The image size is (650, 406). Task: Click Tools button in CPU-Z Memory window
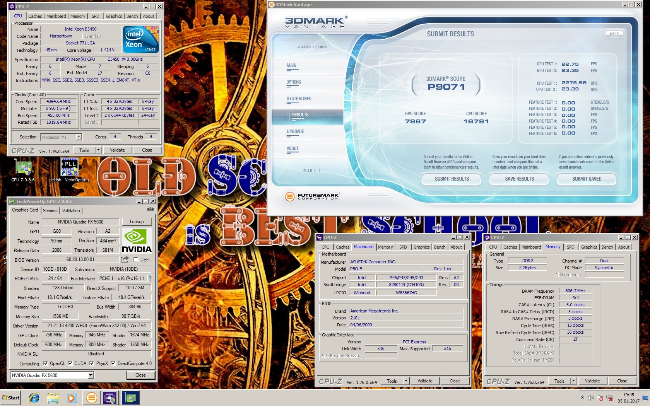559,381
